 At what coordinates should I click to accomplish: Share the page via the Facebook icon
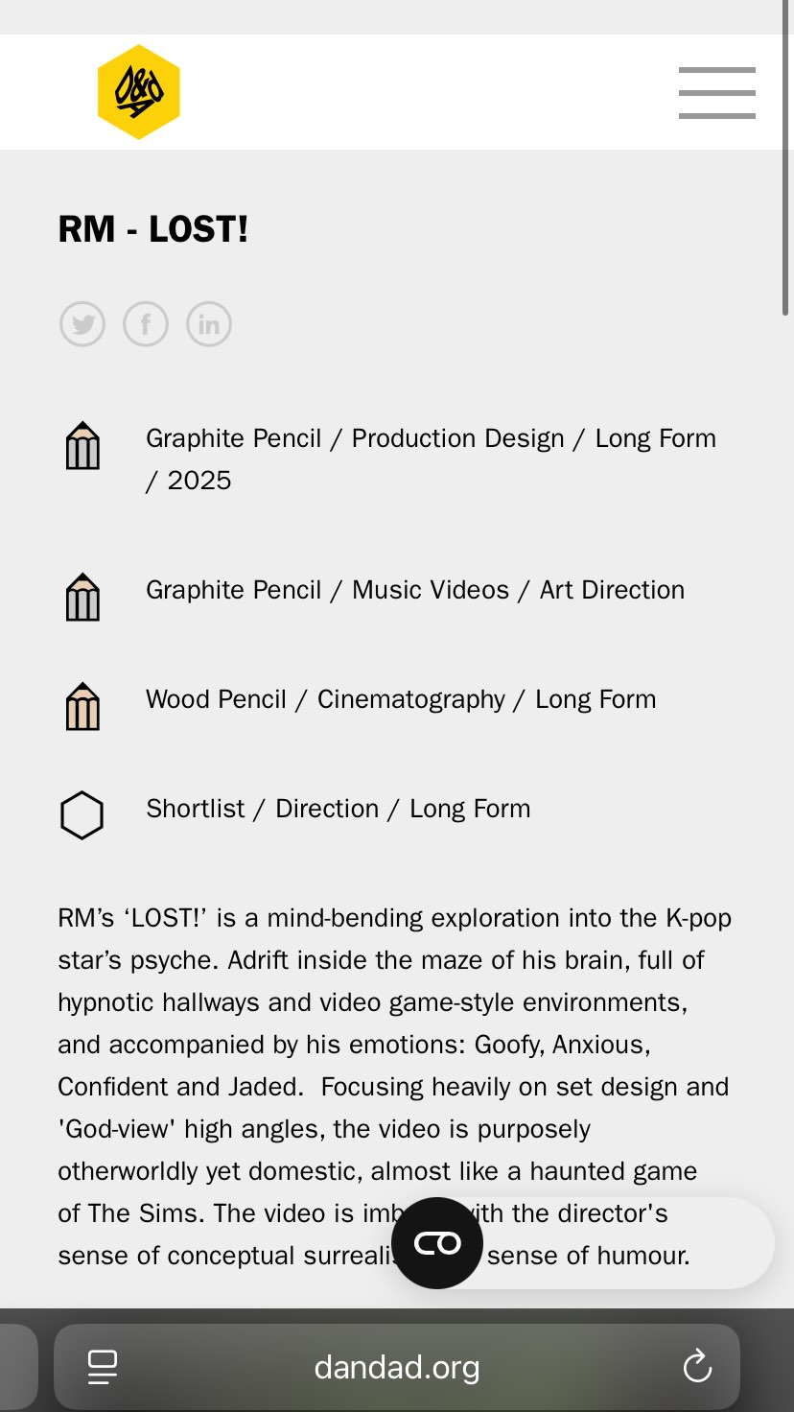[146, 324]
